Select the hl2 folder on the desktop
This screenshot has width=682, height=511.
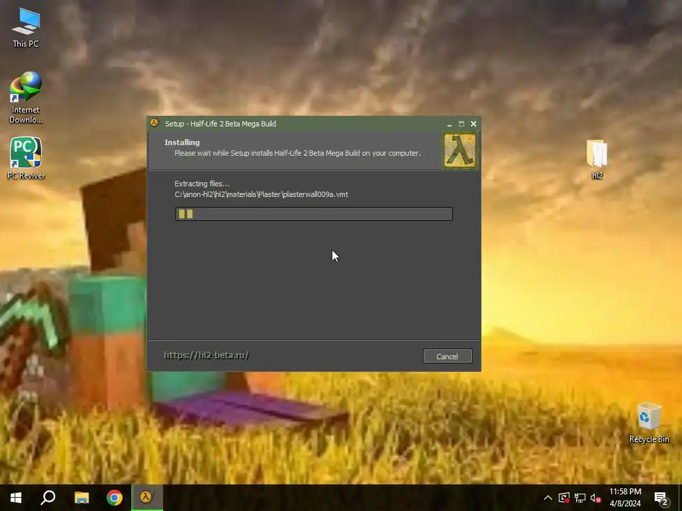[597, 159]
